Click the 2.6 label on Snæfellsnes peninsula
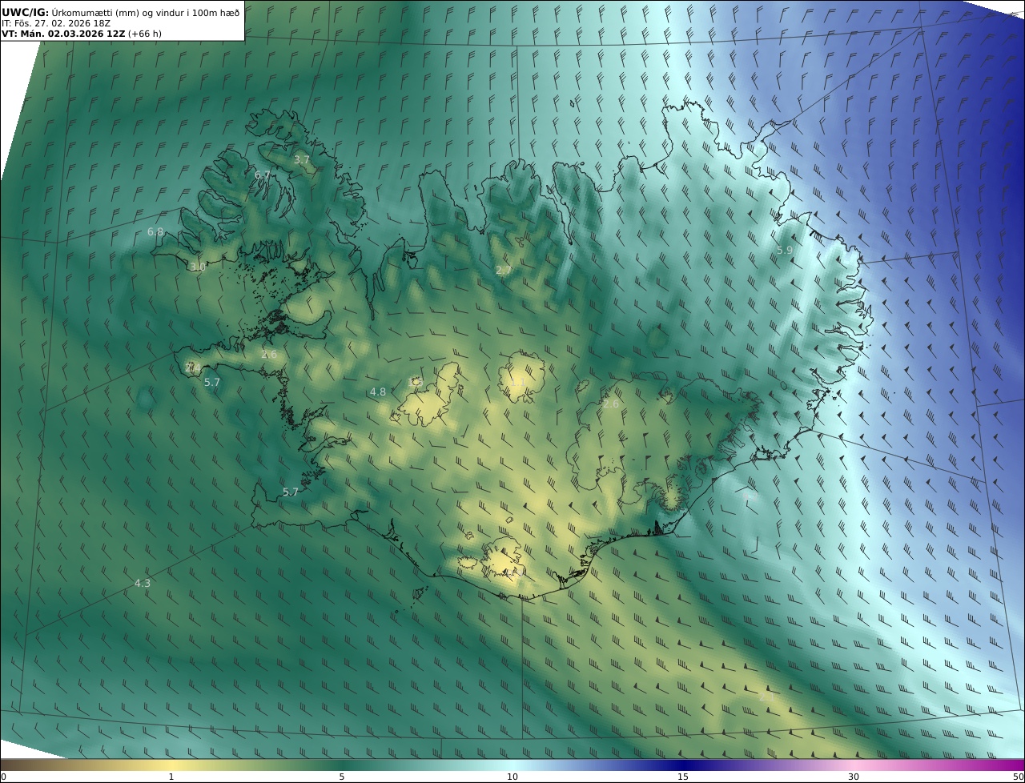The height and width of the screenshot is (783, 1025). tap(268, 355)
